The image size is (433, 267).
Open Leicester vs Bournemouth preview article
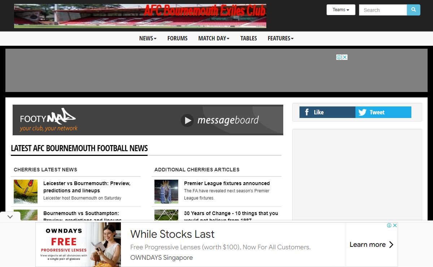87,187
